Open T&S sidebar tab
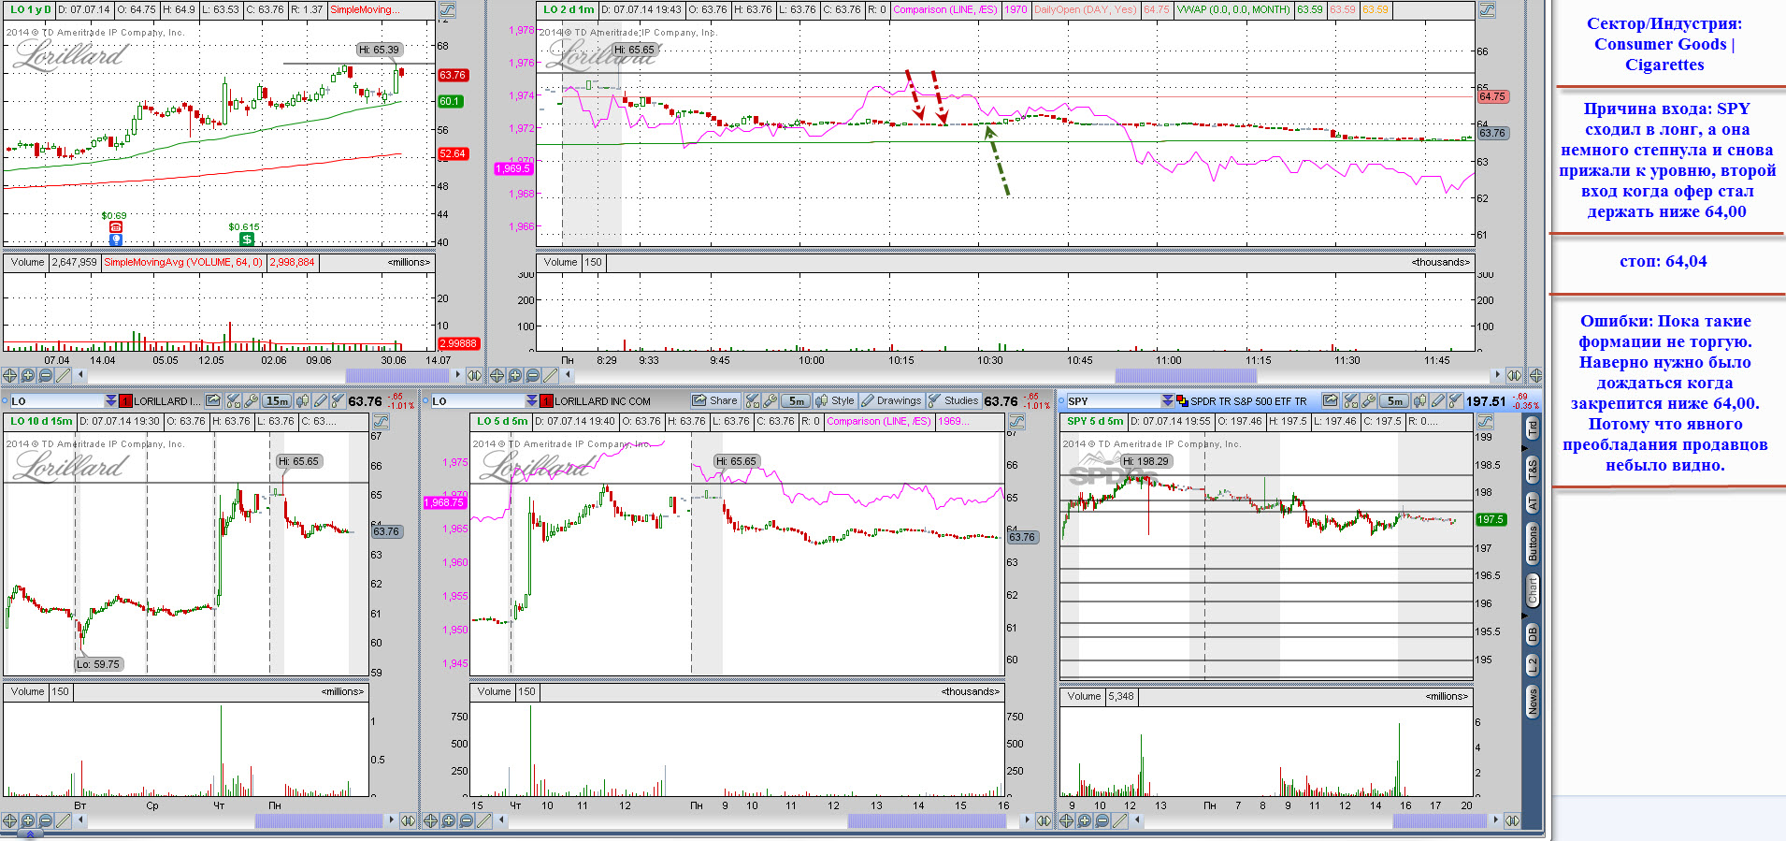The width and height of the screenshot is (1786, 841). 1533,470
